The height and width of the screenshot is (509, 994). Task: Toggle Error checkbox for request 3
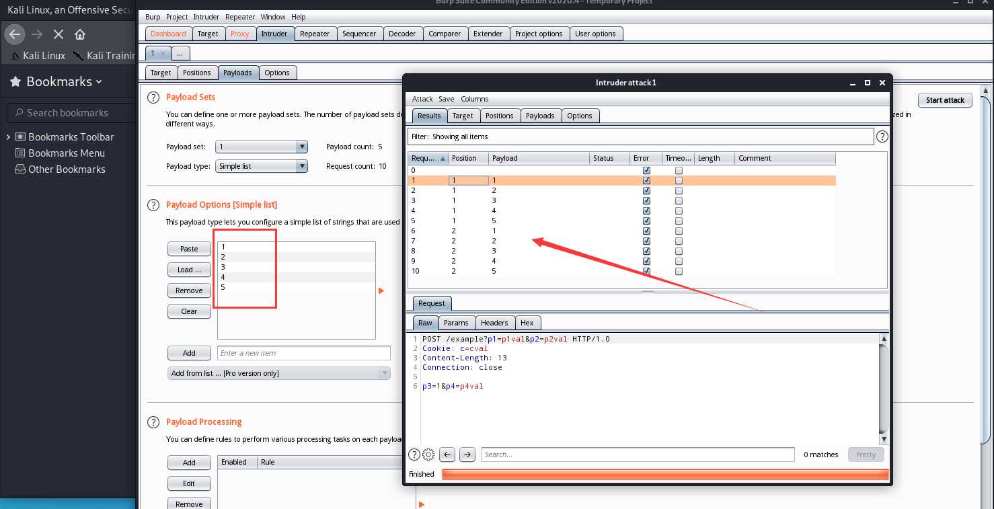click(x=646, y=200)
